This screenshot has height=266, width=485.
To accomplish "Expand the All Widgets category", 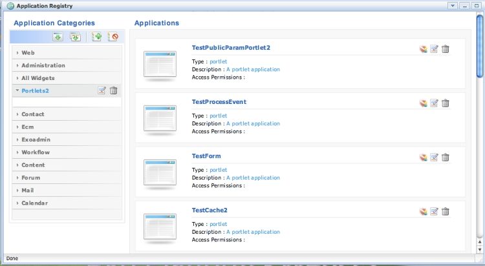I will (67, 78).
